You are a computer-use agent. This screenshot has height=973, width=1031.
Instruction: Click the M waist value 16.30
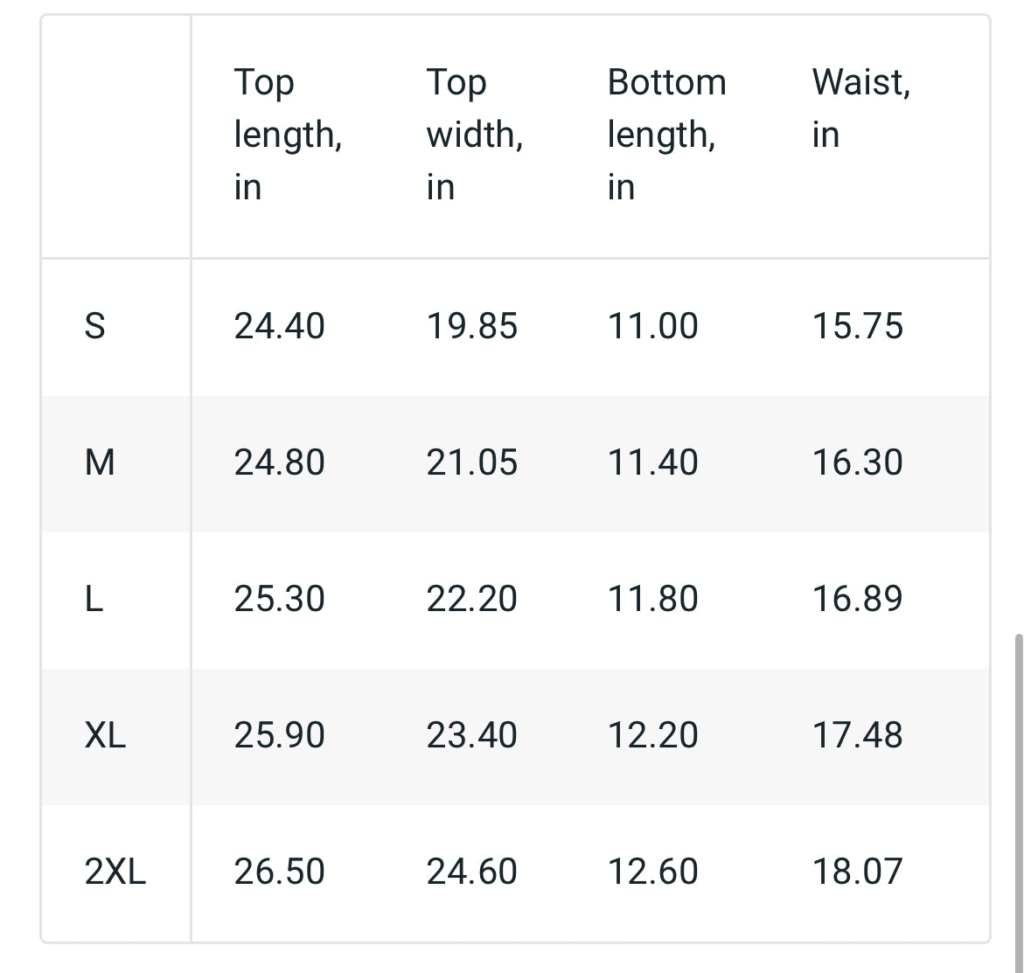coord(857,463)
